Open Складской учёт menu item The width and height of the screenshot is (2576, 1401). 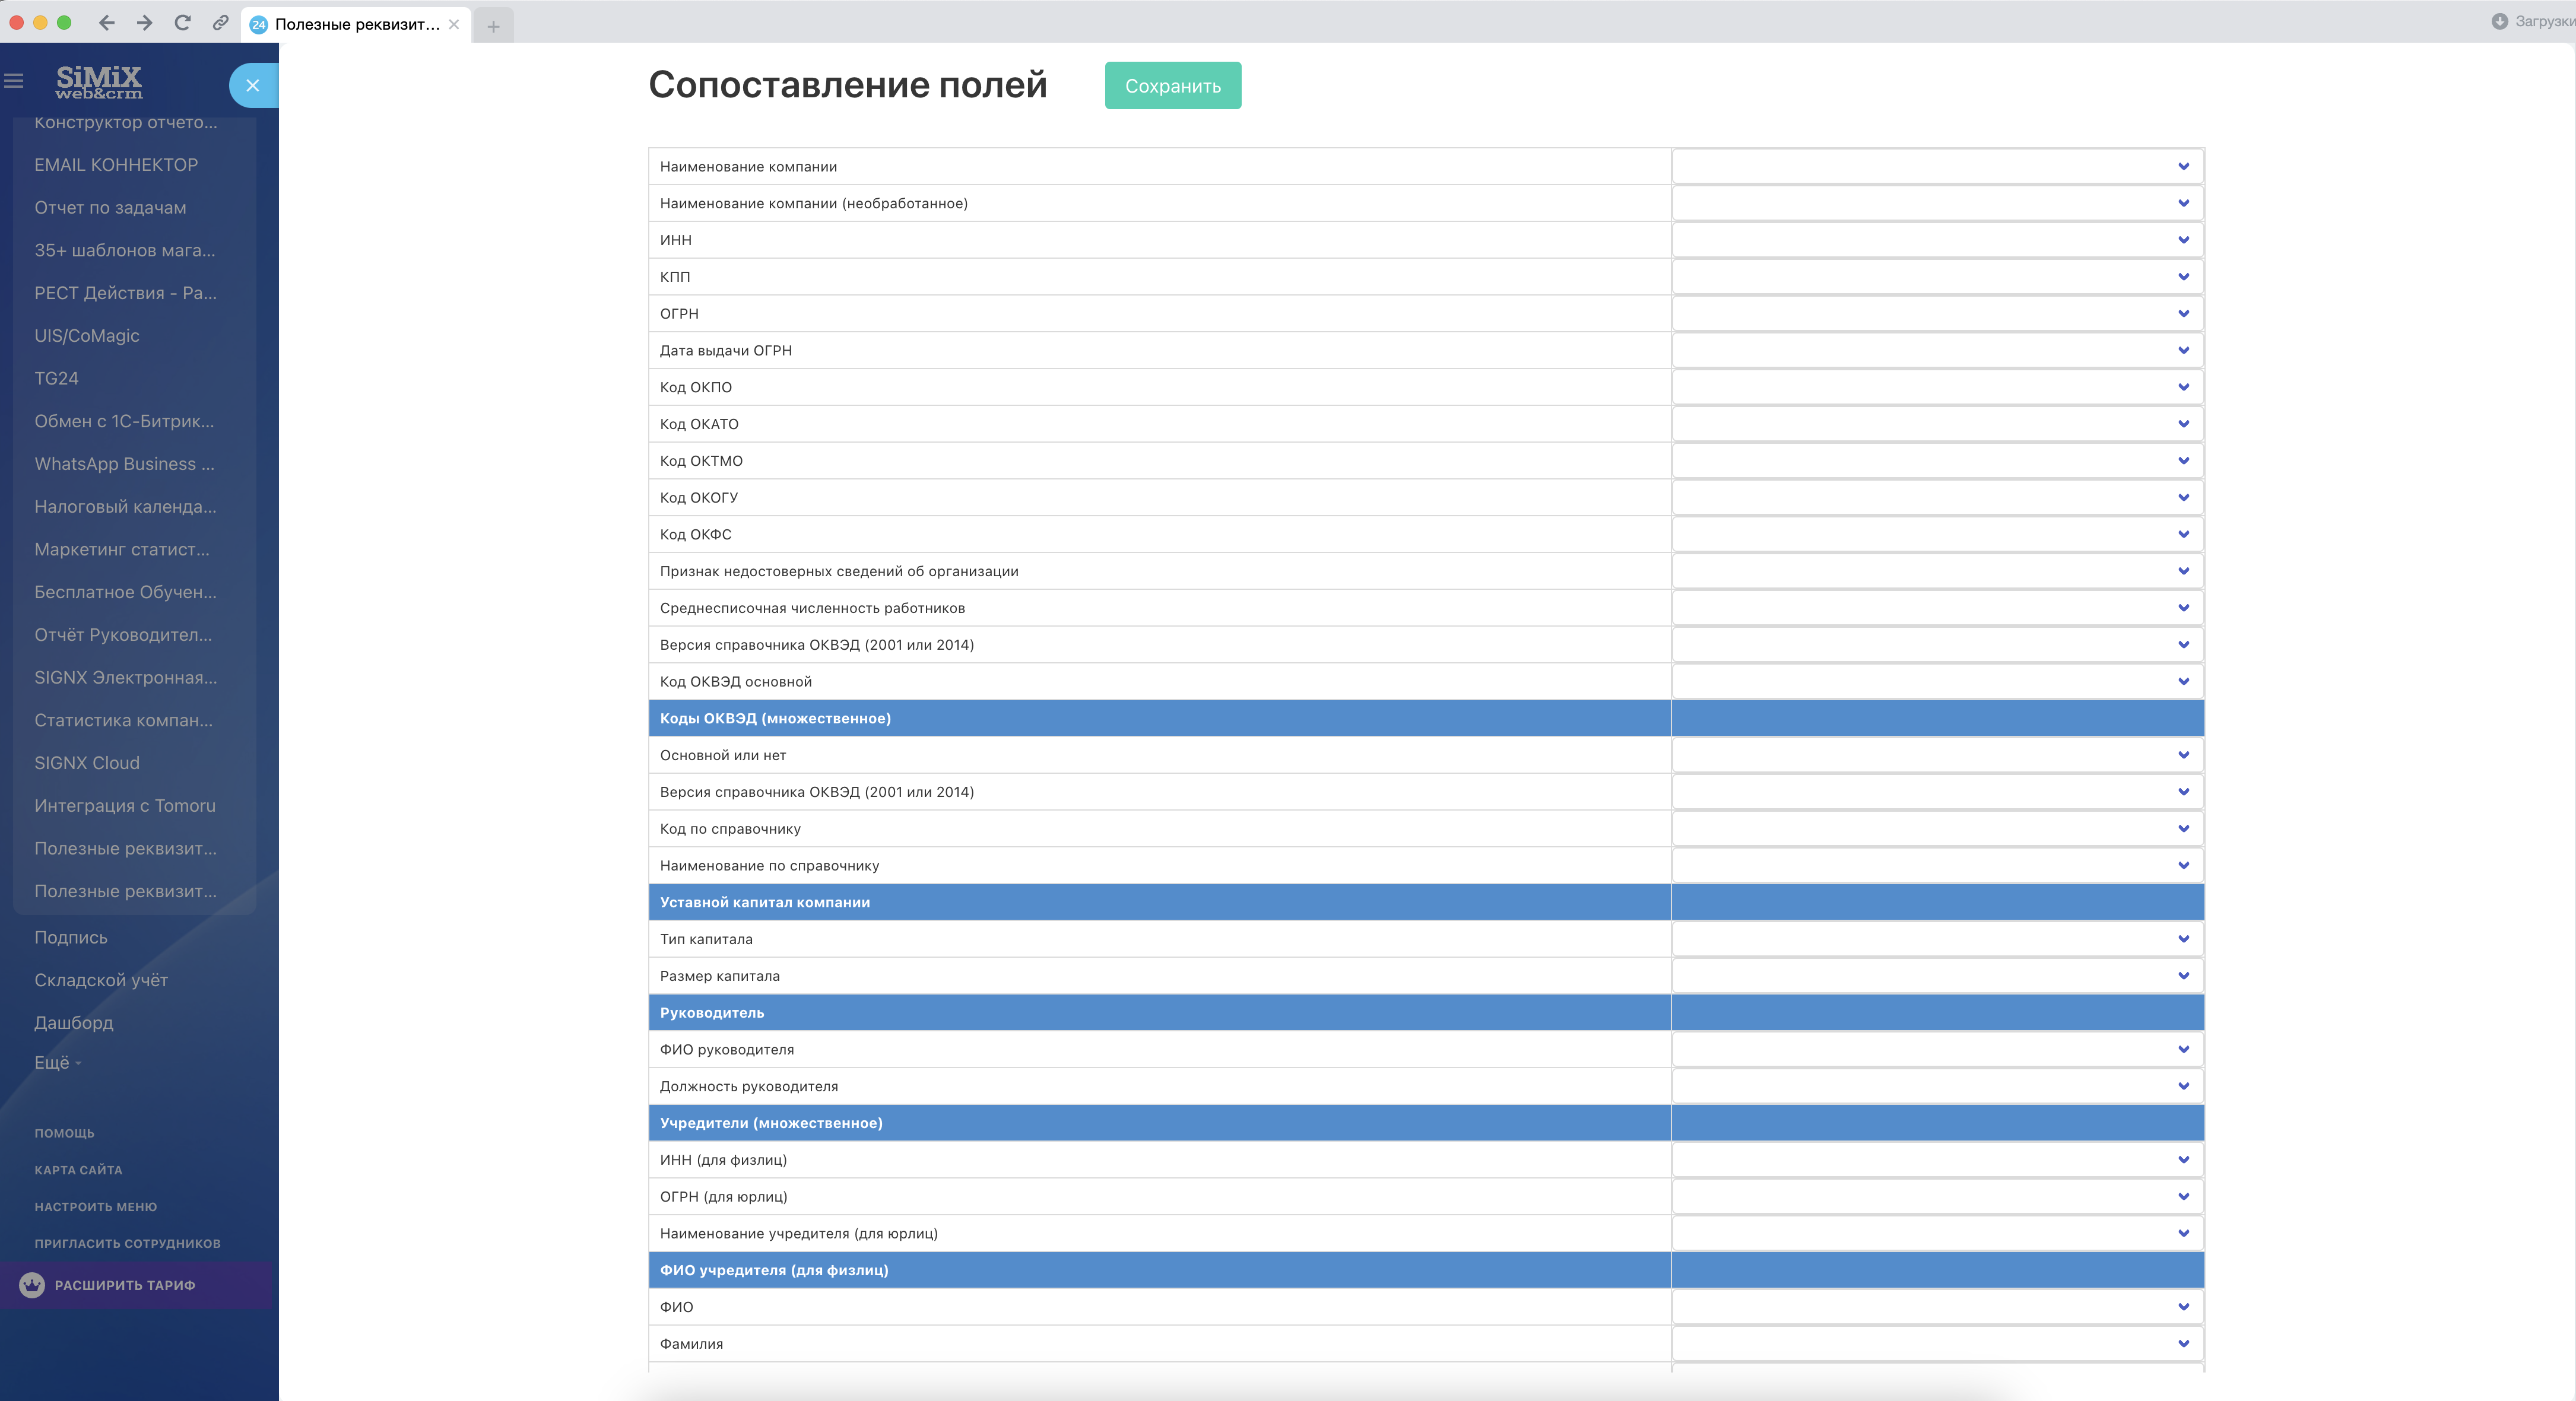pos(101,980)
